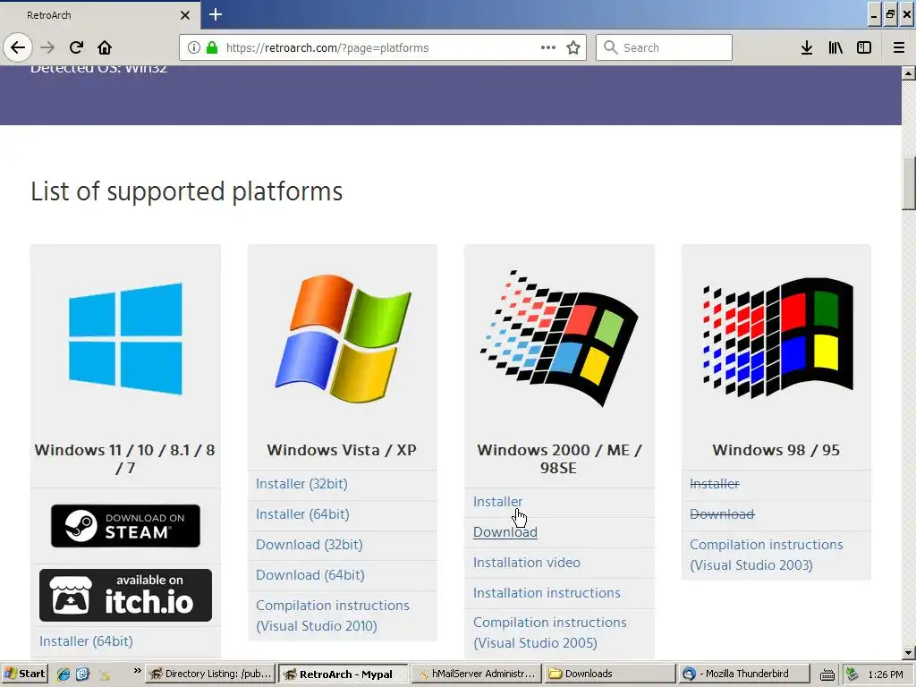Toggle the sidebar view icon
Viewport: 916px width, 687px height.
tap(864, 48)
